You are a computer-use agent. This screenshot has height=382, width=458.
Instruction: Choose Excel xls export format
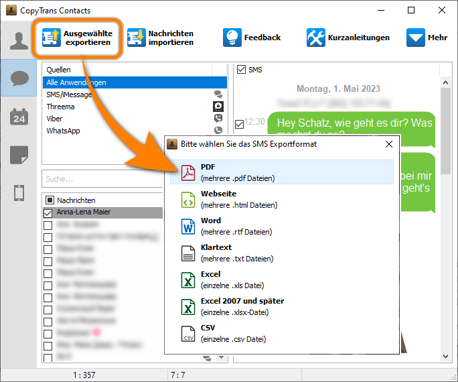[282, 279]
